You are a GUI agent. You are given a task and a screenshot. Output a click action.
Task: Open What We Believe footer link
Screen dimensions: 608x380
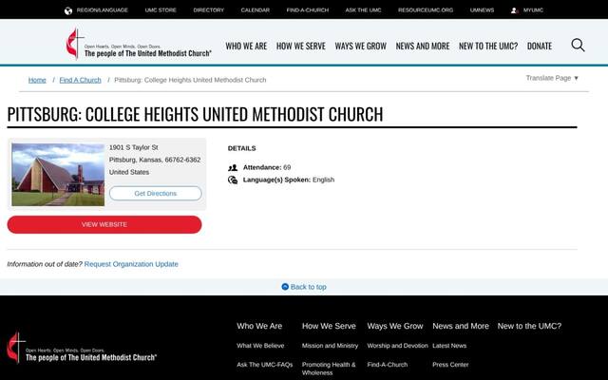pyautogui.click(x=260, y=346)
